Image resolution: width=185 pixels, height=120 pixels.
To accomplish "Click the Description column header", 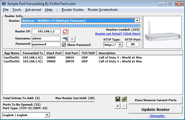I will pos(140,53).
